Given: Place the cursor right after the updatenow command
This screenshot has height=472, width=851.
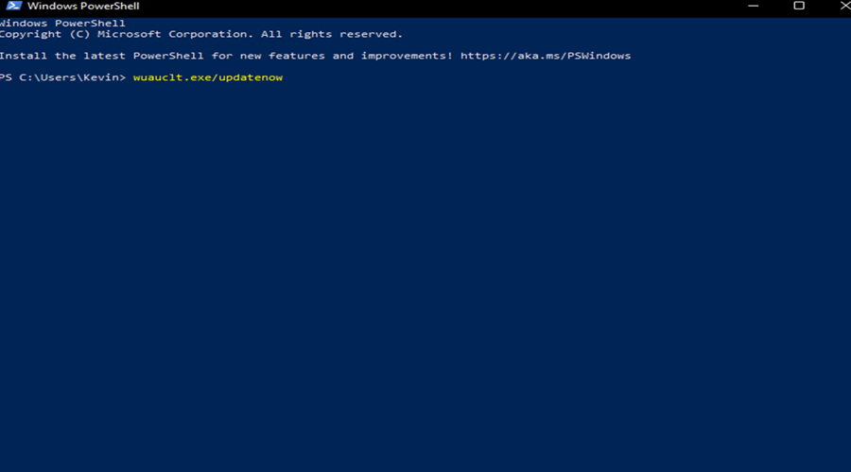Looking at the screenshot, I should 284,77.
